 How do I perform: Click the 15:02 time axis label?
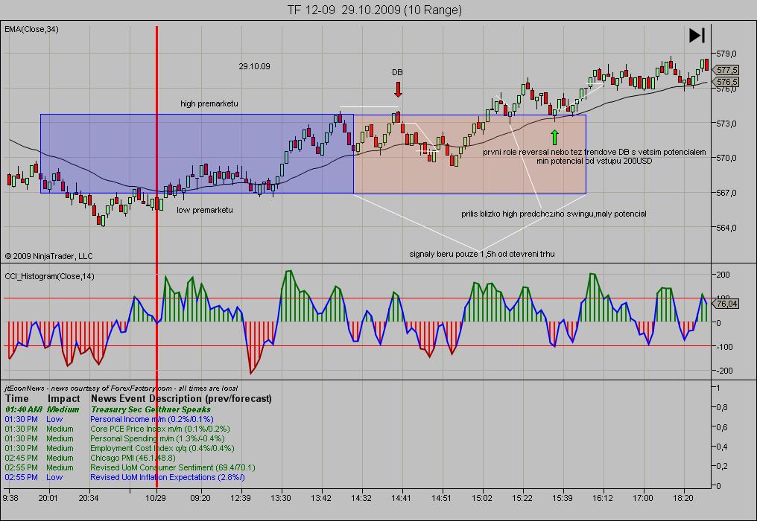[482, 498]
